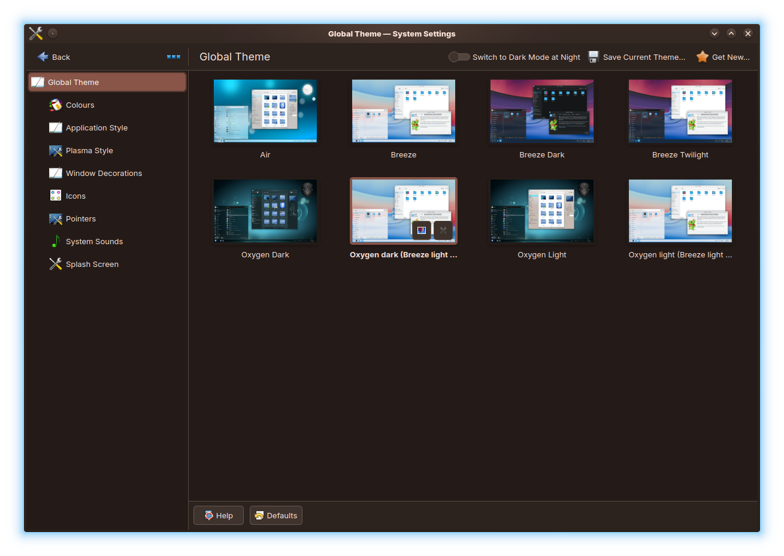Select the Breeze Twilight global theme

coord(680,111)
